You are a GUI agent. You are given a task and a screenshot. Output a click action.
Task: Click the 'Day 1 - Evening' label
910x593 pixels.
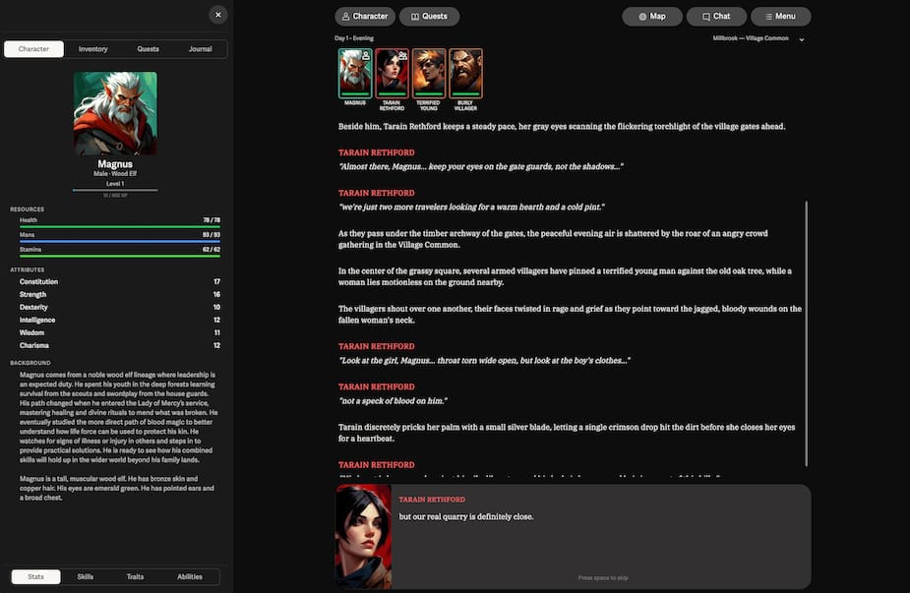(354, 38)
